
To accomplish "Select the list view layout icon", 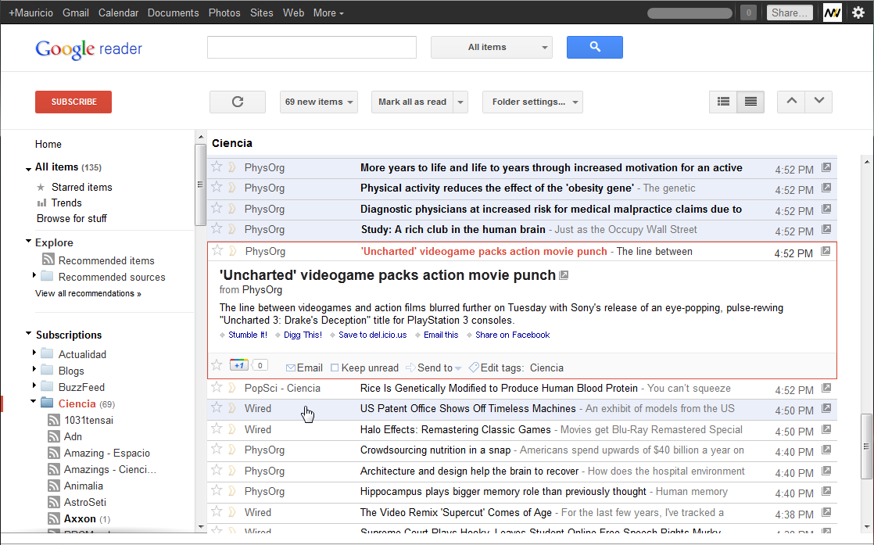I will pyautogui.click(x=722, y=102).
